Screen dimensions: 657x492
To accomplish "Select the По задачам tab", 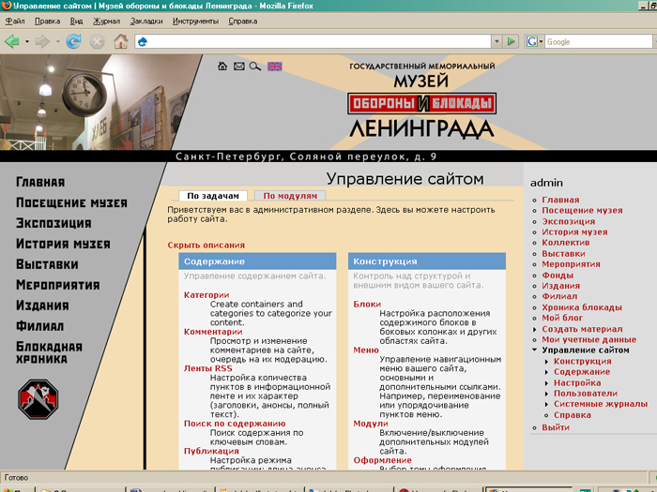I will tap(213, 196).
